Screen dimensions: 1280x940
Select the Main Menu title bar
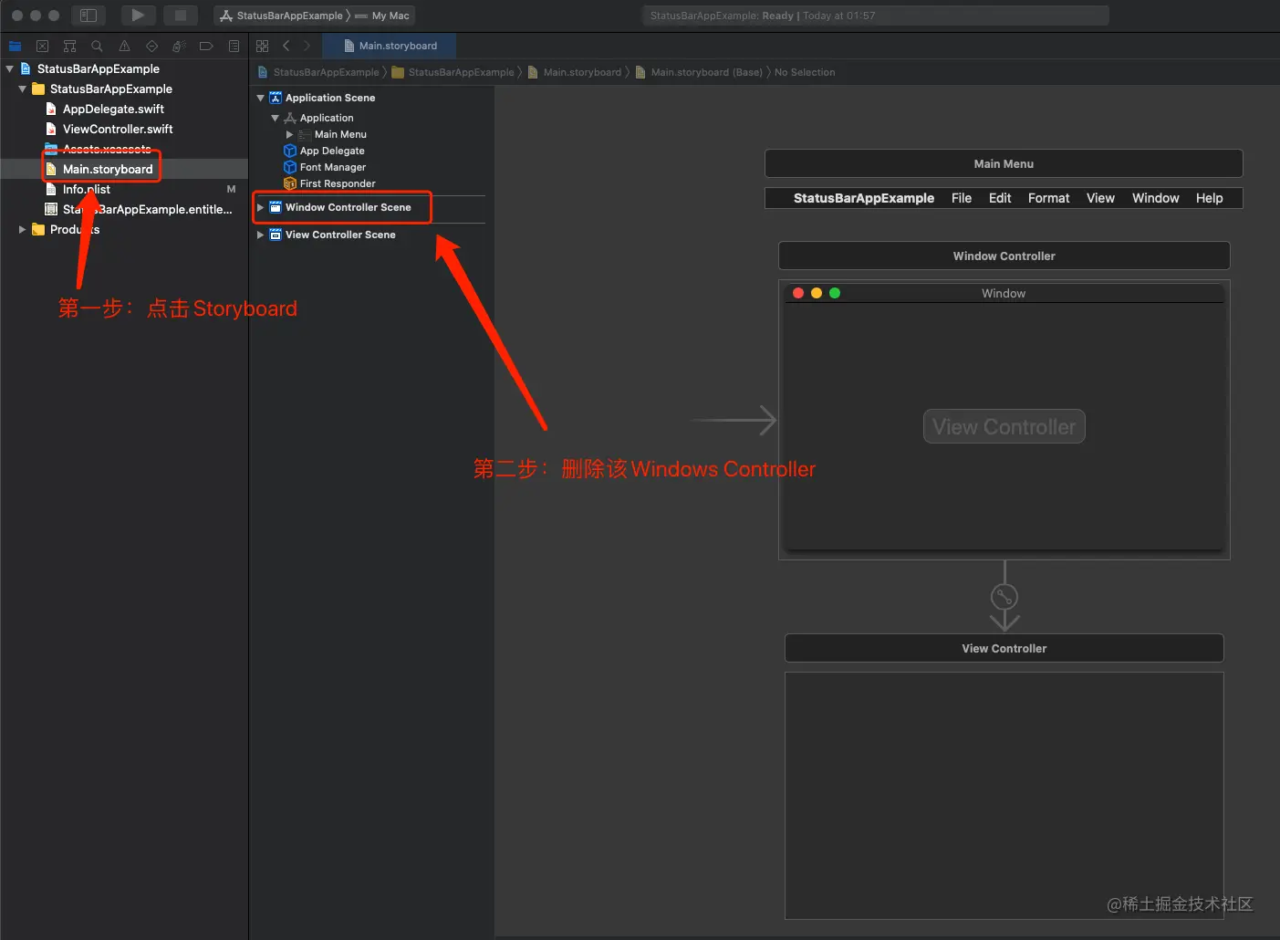click(x=1004, y=163)
